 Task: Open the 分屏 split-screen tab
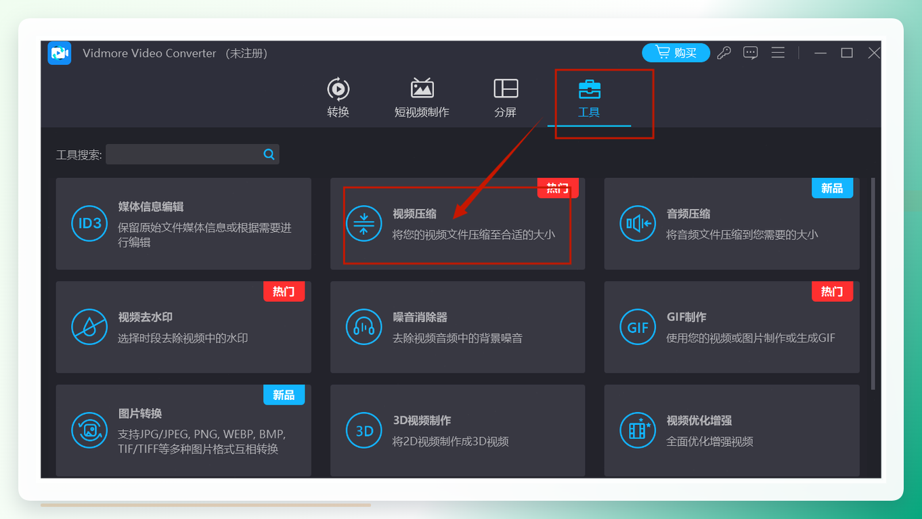506,97
